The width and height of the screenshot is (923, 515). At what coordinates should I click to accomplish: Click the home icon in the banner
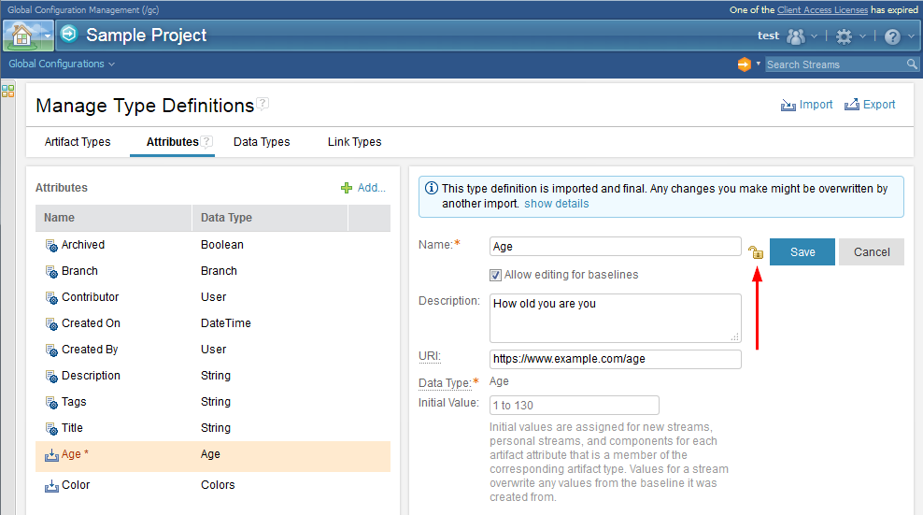(x=21, y=36)
